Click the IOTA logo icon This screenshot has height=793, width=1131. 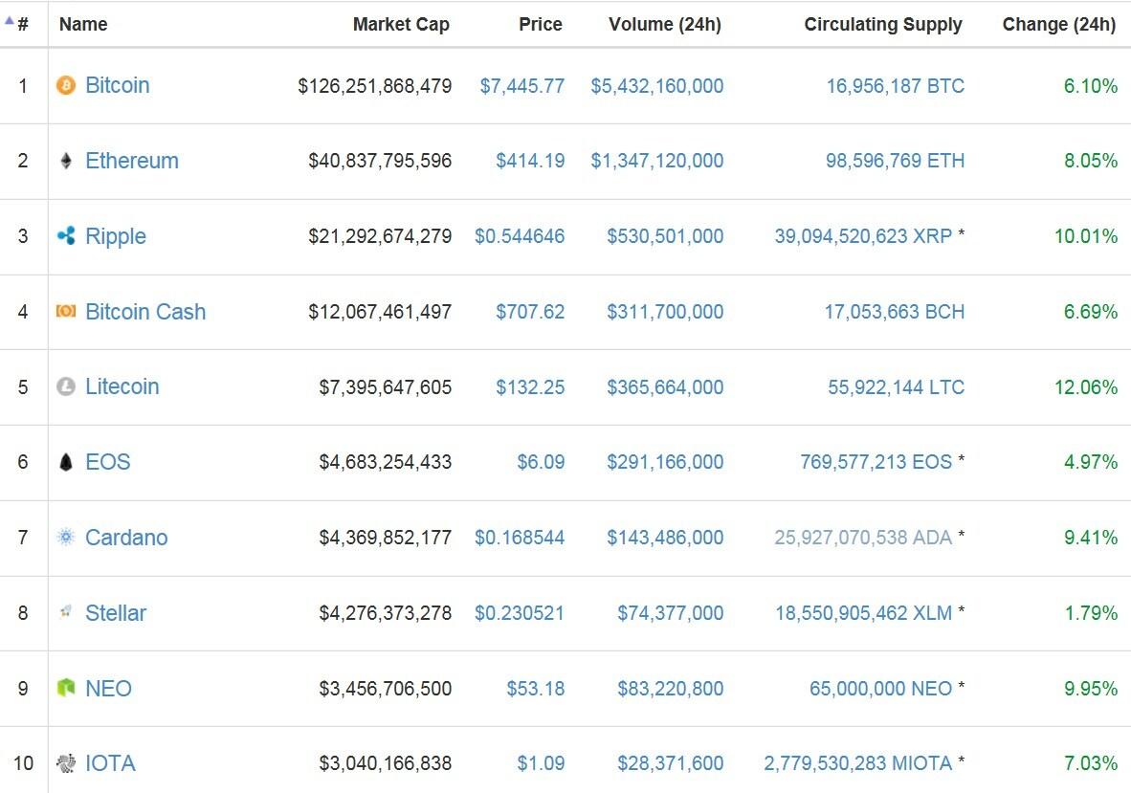click(x=65, y=763)
